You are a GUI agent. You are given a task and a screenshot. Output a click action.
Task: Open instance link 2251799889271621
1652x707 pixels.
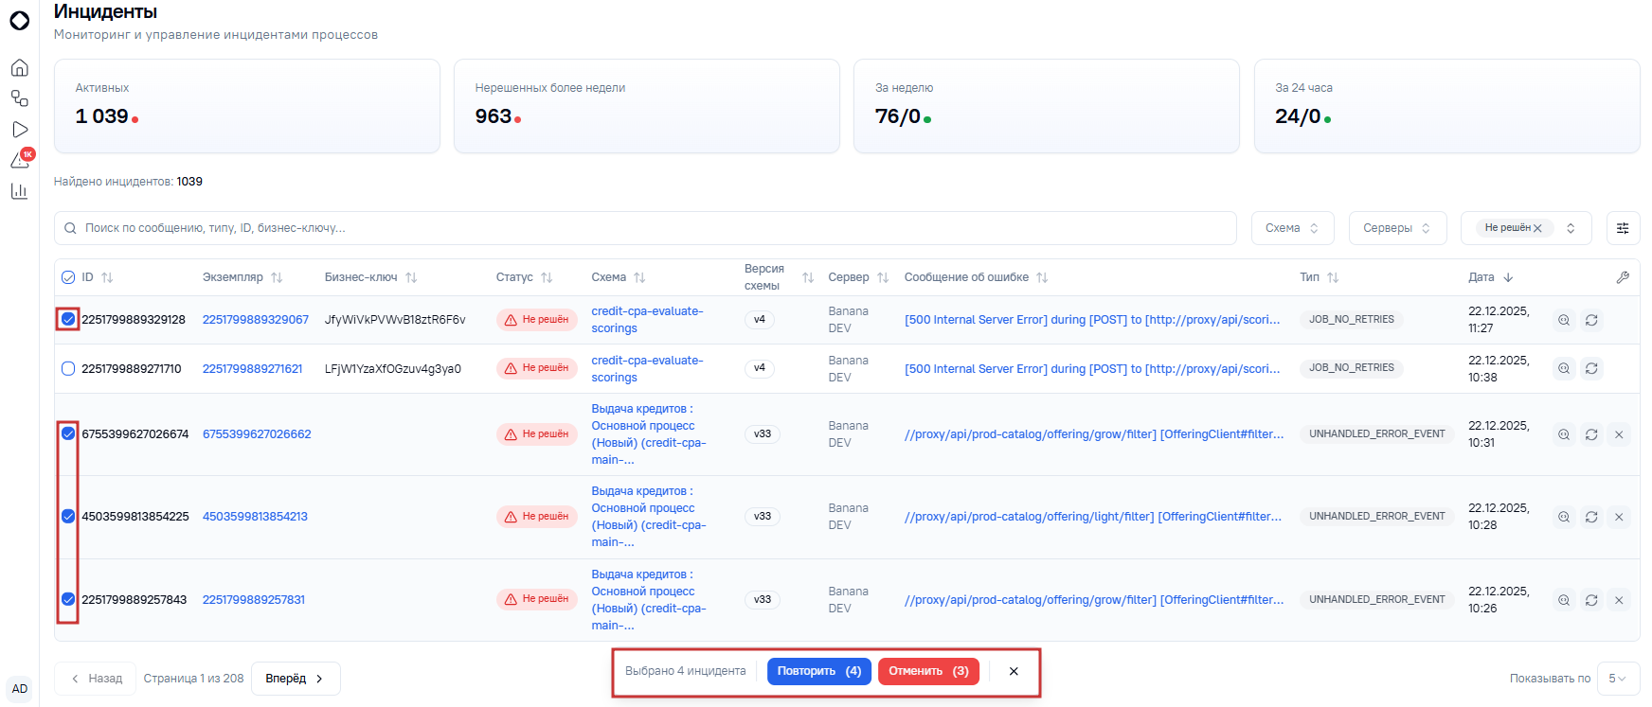(253, 369)
